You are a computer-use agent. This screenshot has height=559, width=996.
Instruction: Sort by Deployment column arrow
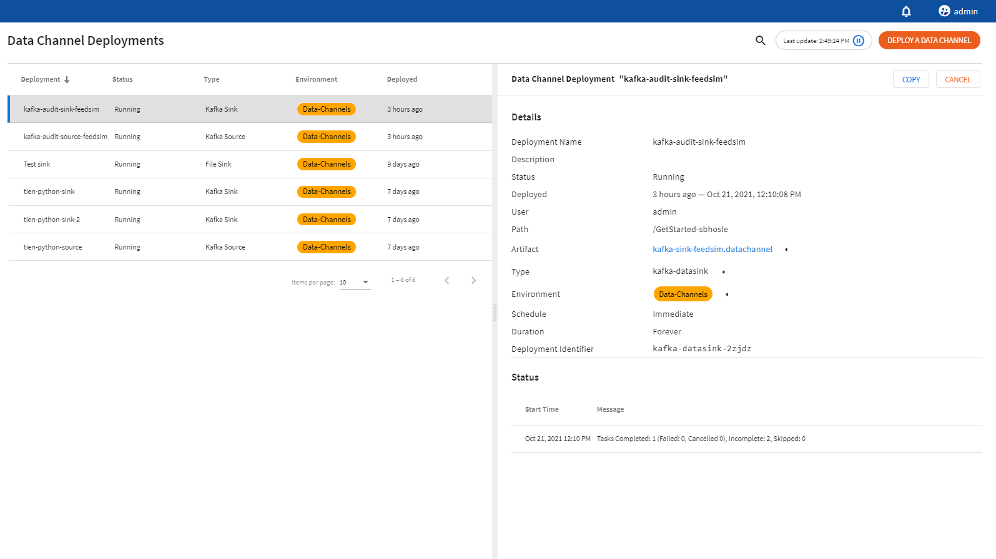coord(67,80)
